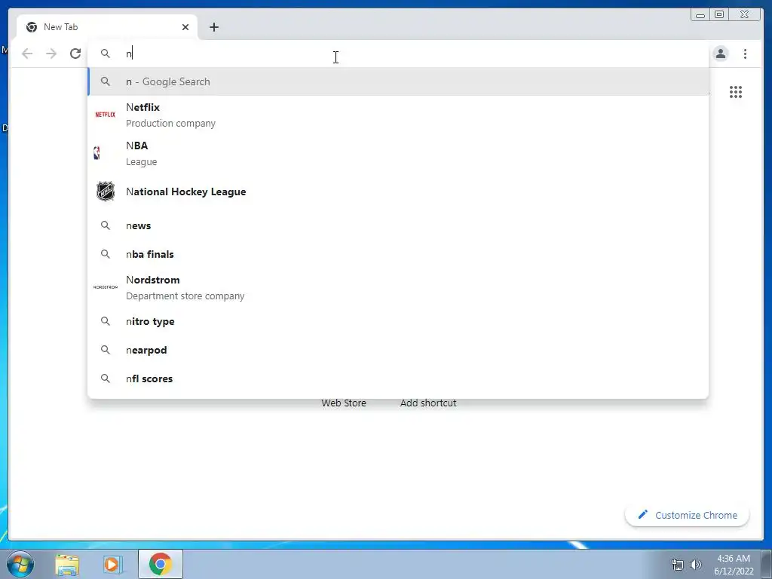Pick the 'nba finals' suggestion
Image resolution: width=772 pixels, height=579 pixels.
(x=398, y=254)
